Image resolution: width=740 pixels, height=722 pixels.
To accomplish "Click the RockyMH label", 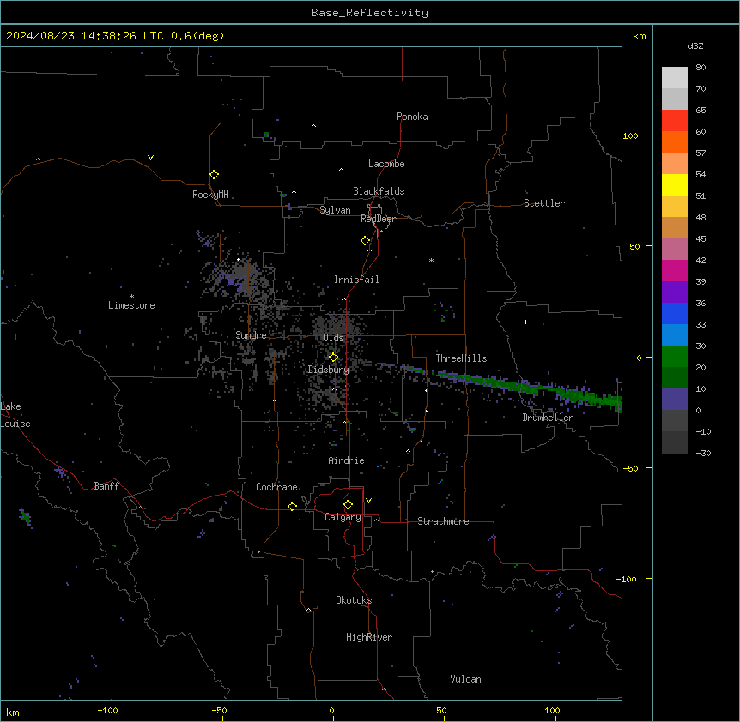I will 210,195.
